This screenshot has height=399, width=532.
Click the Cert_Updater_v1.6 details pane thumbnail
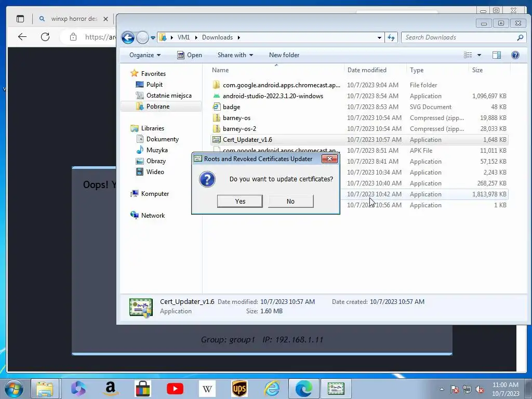141,308
